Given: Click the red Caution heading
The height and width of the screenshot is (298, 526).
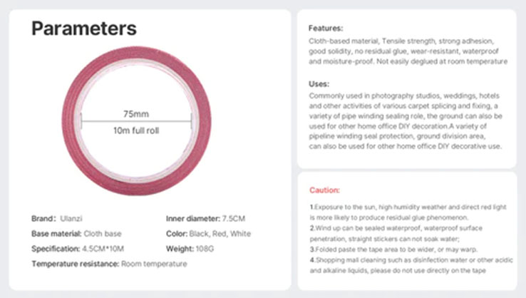Looking at the screenshot, I should coord(324,190).
